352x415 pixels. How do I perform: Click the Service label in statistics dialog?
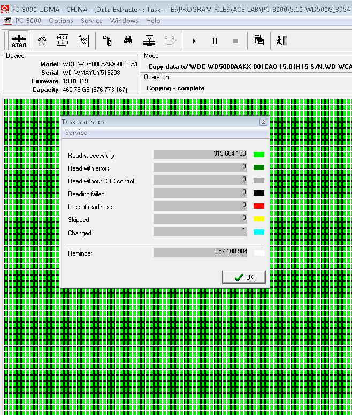pos(76,133)
